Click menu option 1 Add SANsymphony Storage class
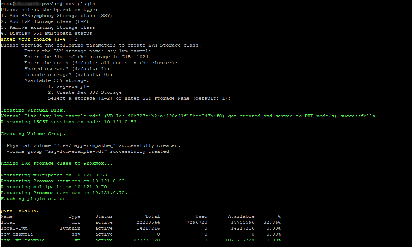The width and height of the screenshot is (412, 247). tap(56, 16)
